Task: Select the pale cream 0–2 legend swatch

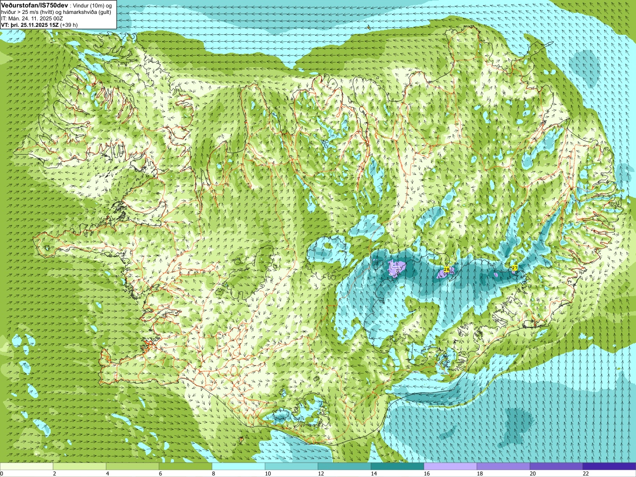Action: (26, 467)
